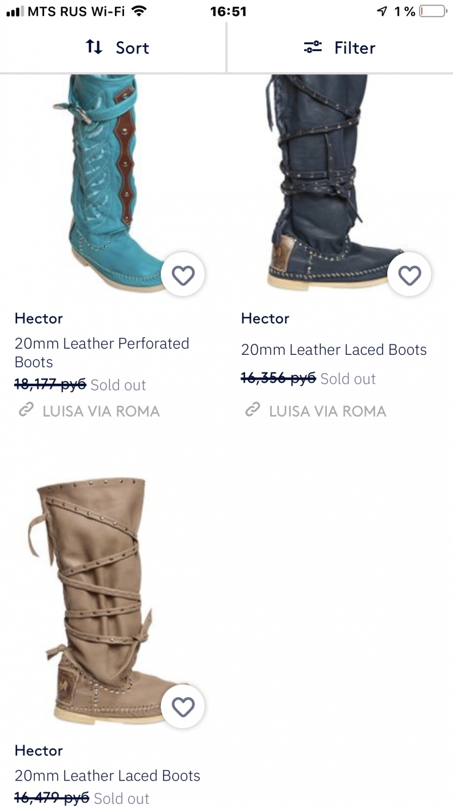Tap the Filter sliders icon

point(313,47)
